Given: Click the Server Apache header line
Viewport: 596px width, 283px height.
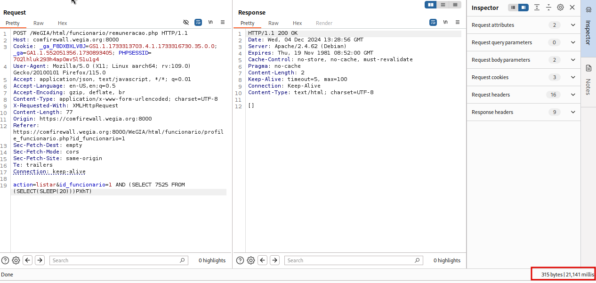Looking at the screenshot, I should point(297,46).
